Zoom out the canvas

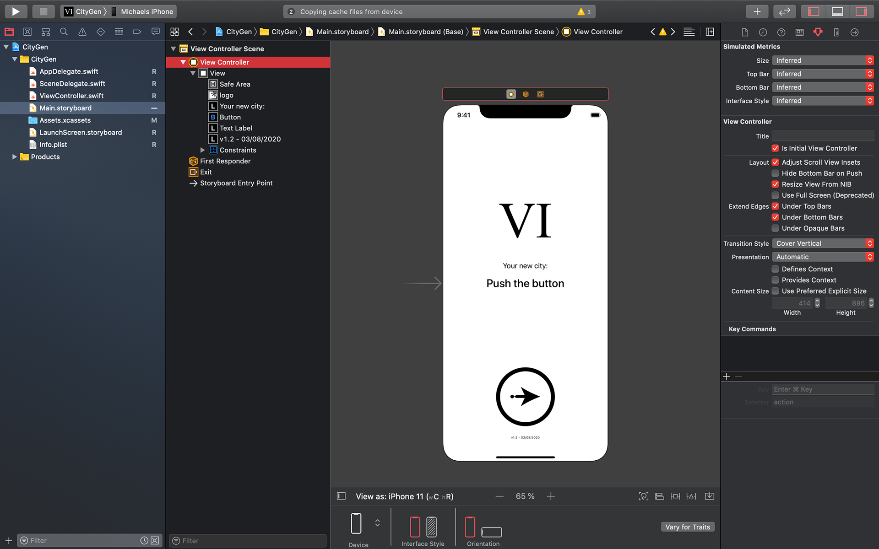[x=499, y=496]
